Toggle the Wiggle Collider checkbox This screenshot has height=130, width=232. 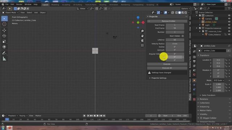point(201,118)
